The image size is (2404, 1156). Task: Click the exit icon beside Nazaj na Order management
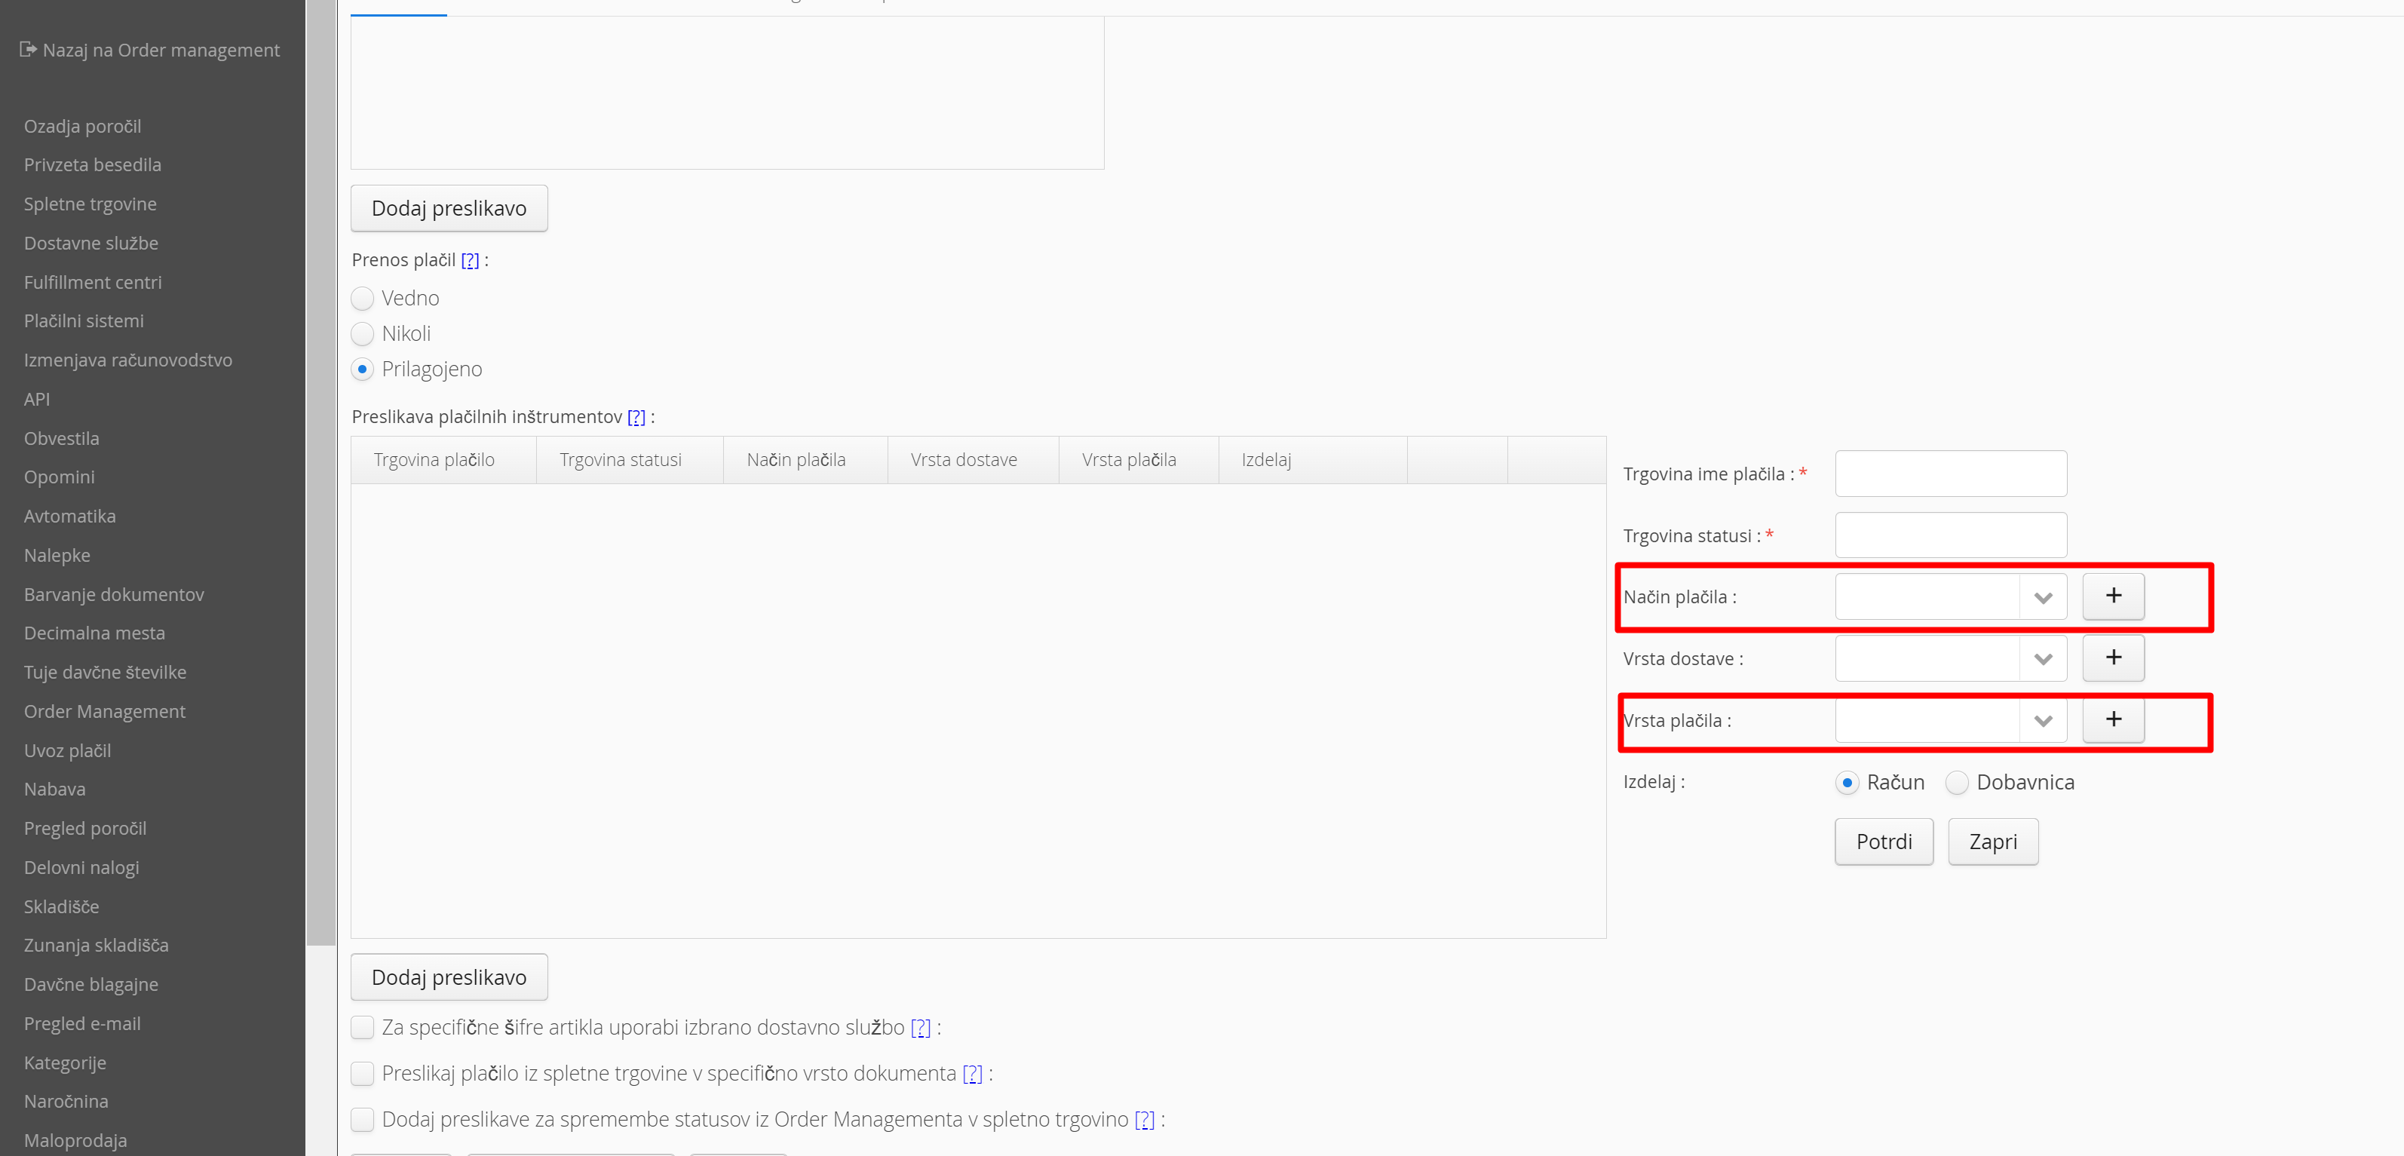click(28, 50)
